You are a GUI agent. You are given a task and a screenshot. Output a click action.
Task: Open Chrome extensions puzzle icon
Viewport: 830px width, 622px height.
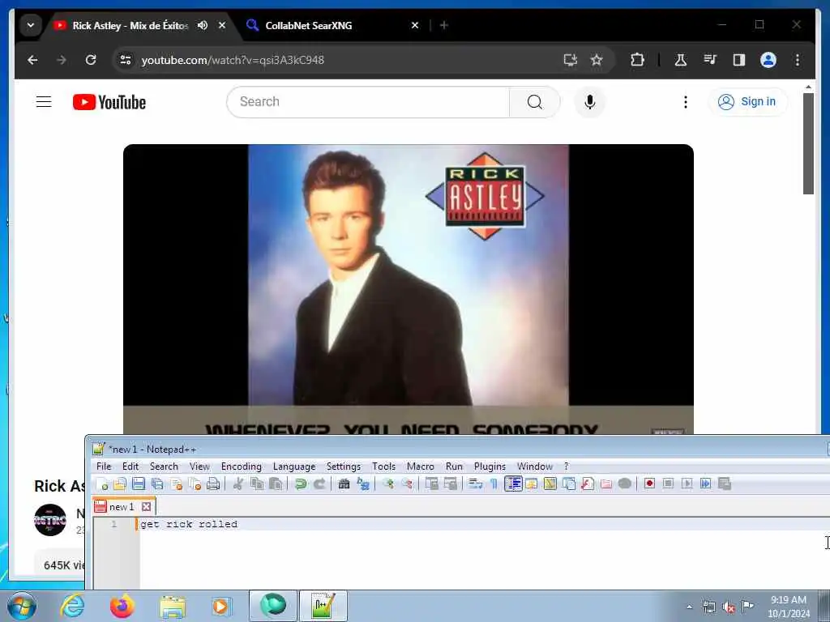(x=637, y=60)
